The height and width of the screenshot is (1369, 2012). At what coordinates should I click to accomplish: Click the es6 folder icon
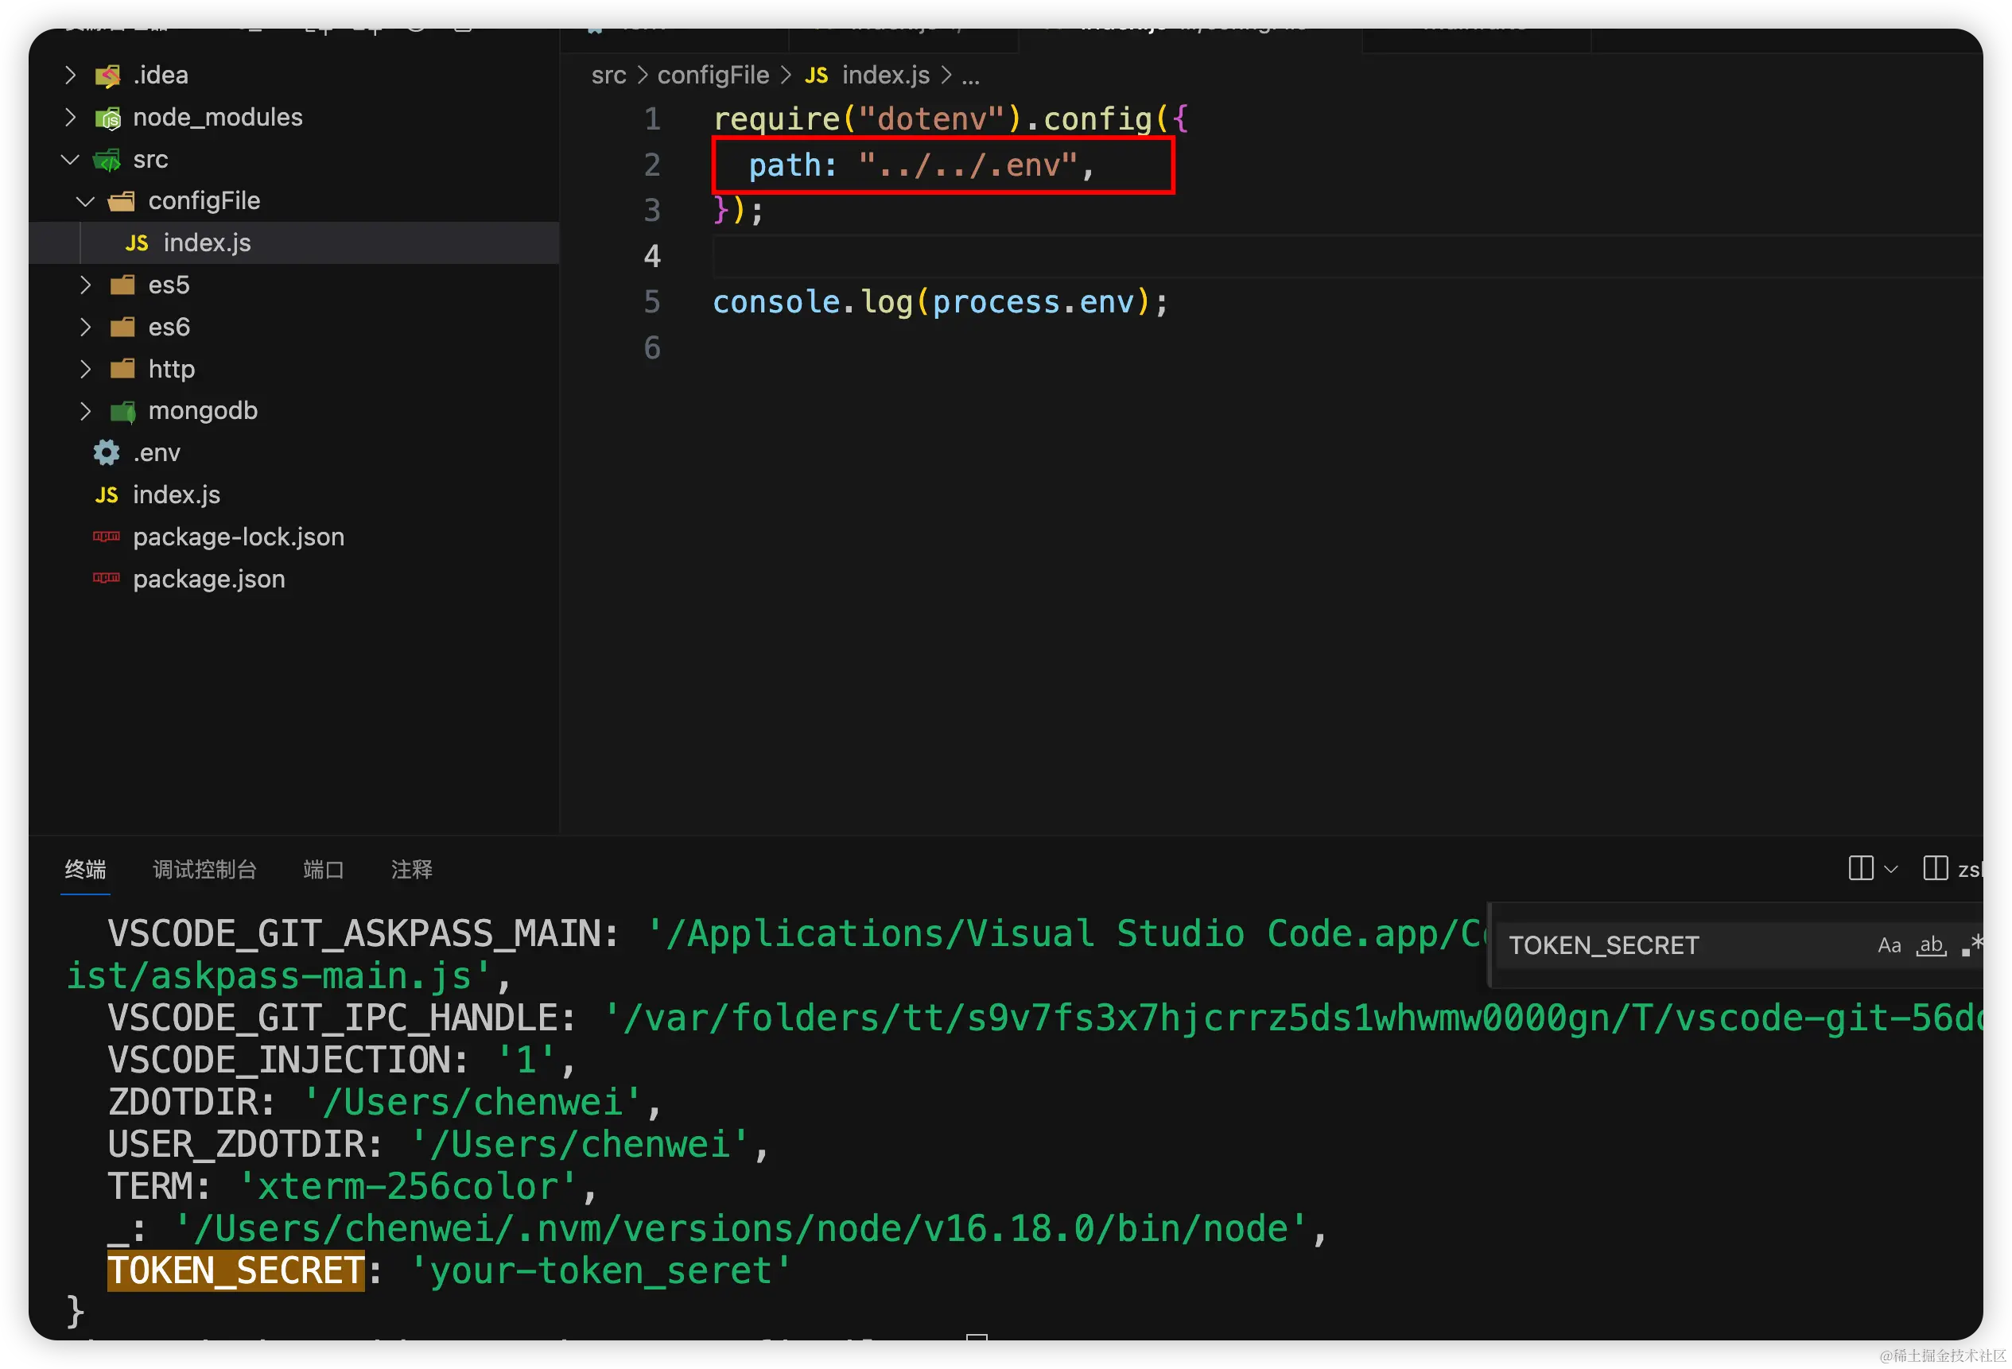coord(122,327)
